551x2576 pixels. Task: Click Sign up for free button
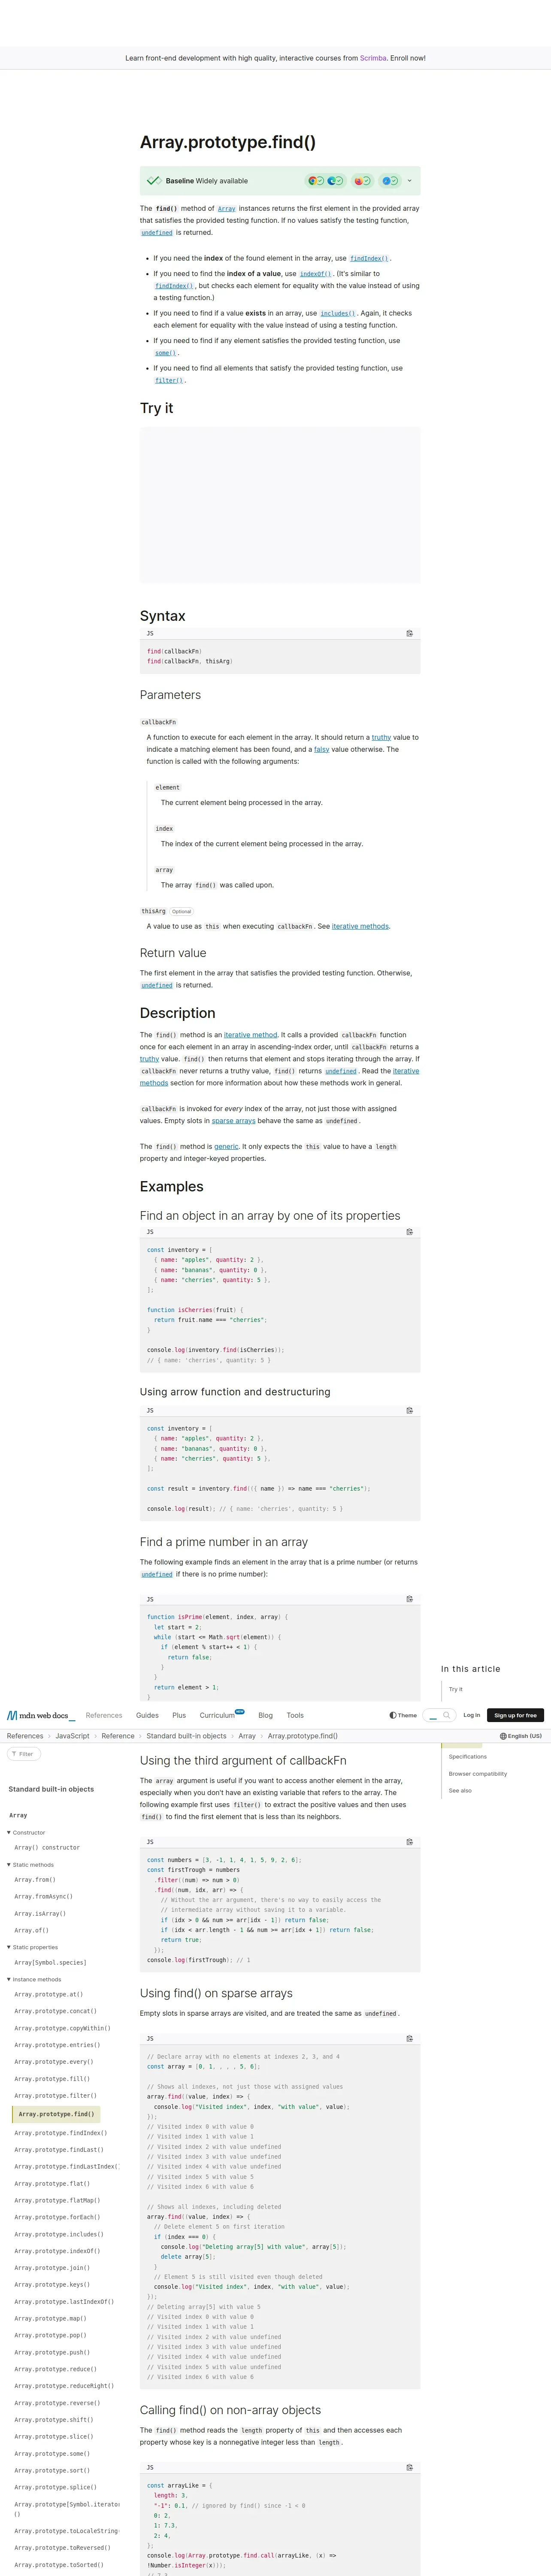tap(516, 1715)
